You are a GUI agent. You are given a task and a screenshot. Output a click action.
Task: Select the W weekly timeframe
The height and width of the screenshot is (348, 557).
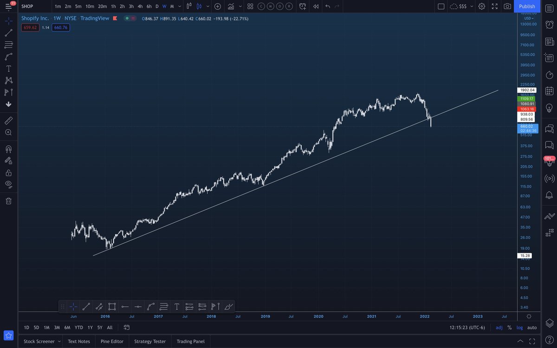pos(164,6)
